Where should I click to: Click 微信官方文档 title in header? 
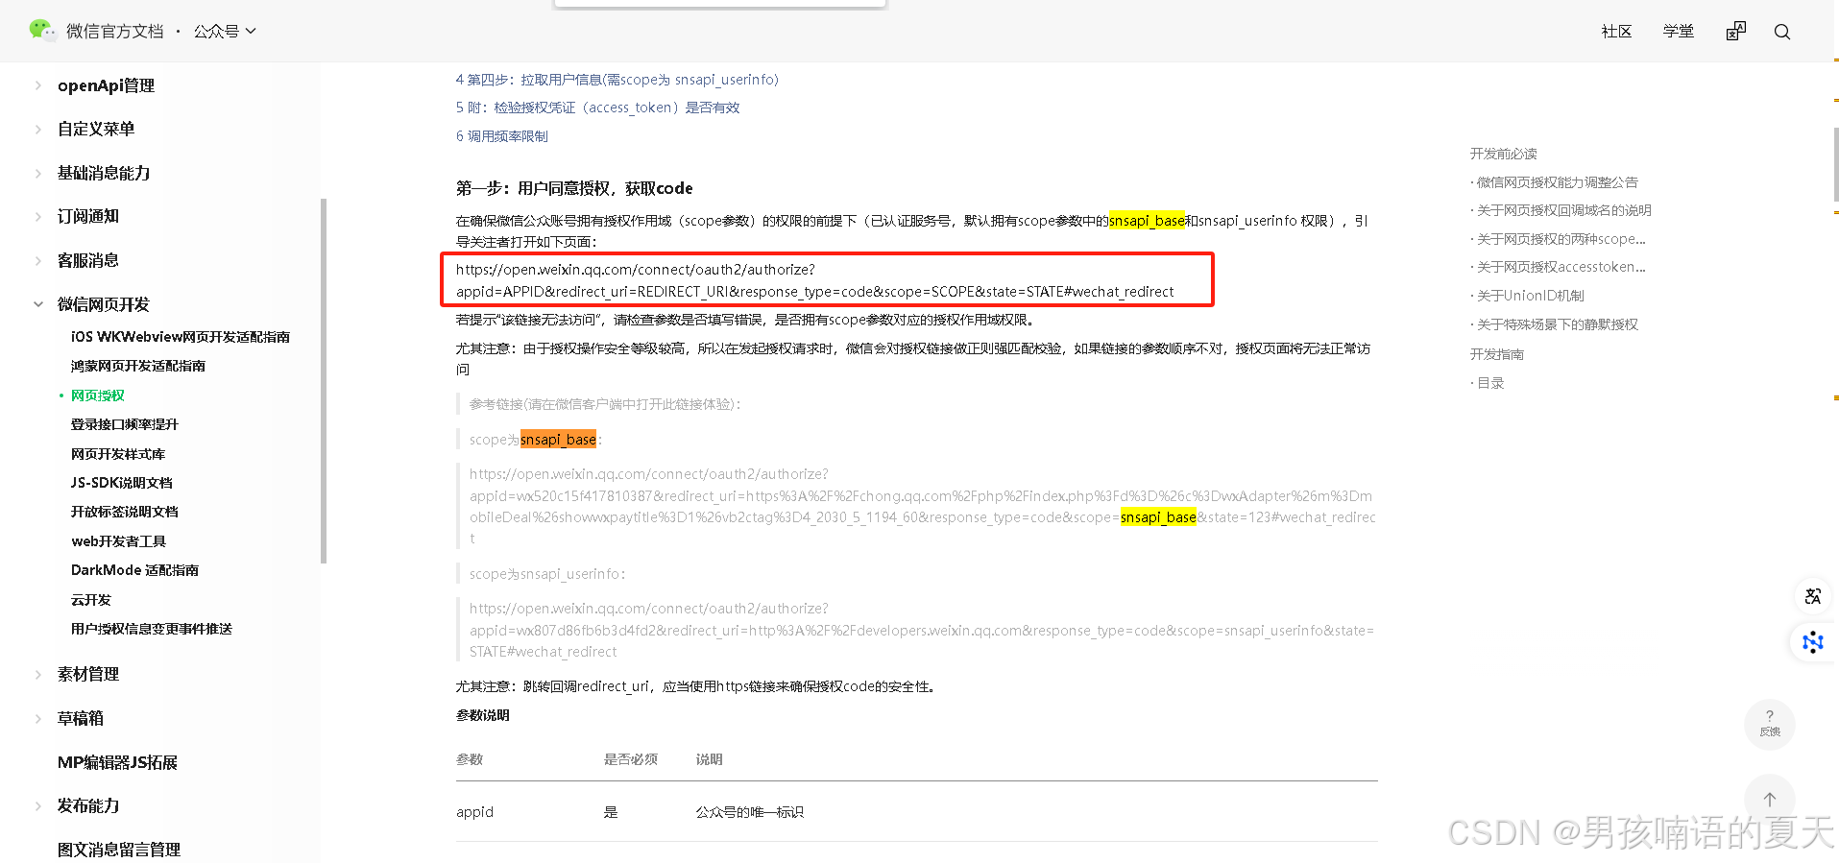tap(114, 31)
